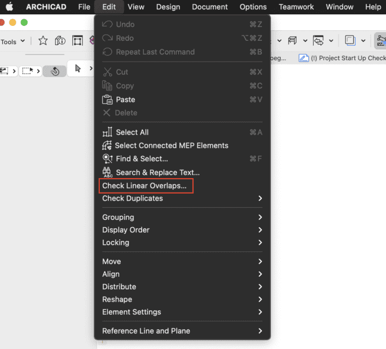The image size is (386, 349).
Task: Click the green maximize window button
Action: click(24, 23)
